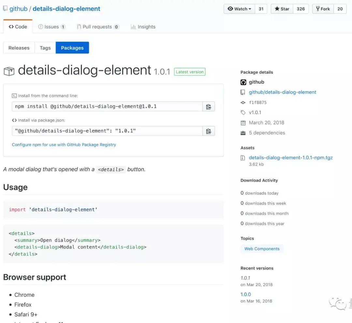Fork the repository

(323, 9)
